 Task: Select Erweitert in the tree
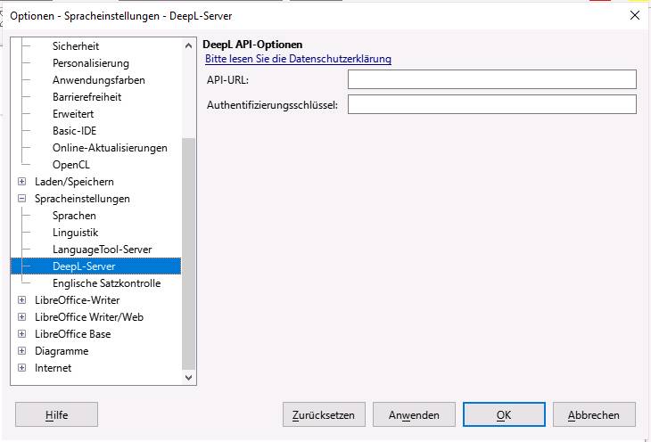[x=73, y=114]
